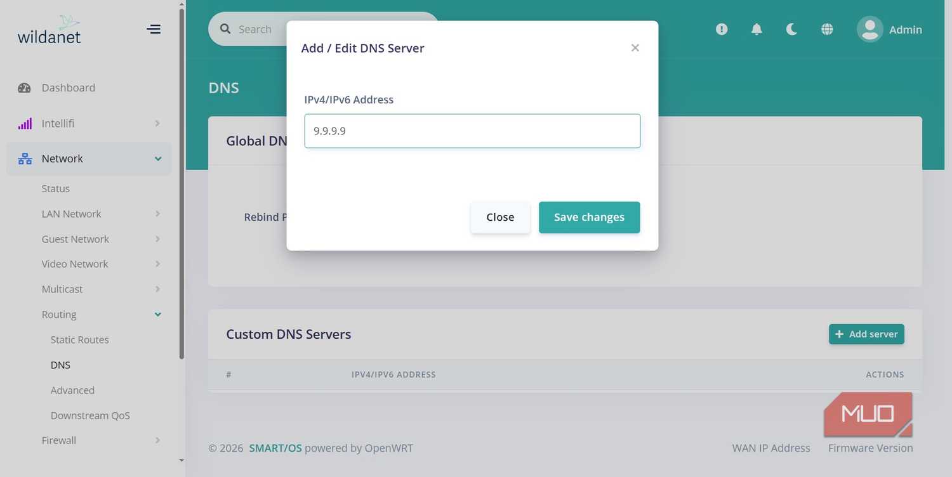The width and height of the screenshot is (952, 477).
Task: Open the Advanced routing page
Action: point(72,390)
